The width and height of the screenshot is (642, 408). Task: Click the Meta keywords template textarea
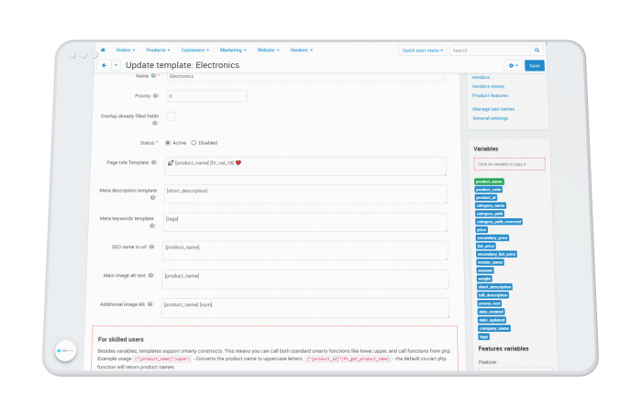pyautogui.click(x=305, y=222)
